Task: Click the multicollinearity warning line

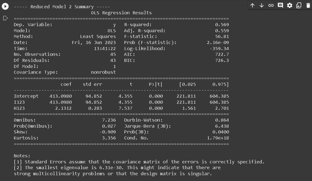Action: 113,174
